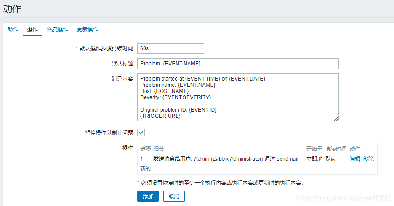Image resolution: width=394 pixels, height=206 pixels.
Task: Click the 编辑 link for sendmail operation
Action: 355,159
